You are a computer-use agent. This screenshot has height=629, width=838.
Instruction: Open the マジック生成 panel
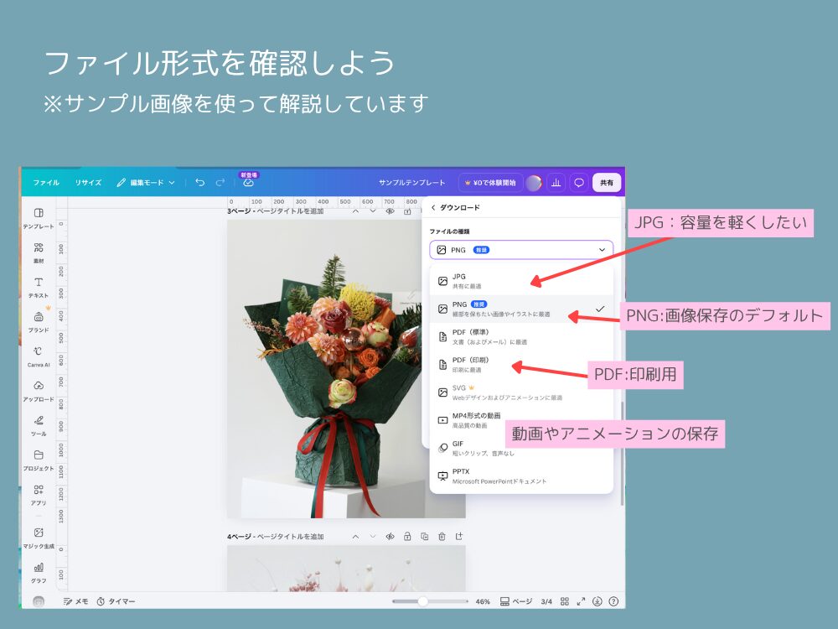coord(39,537)
